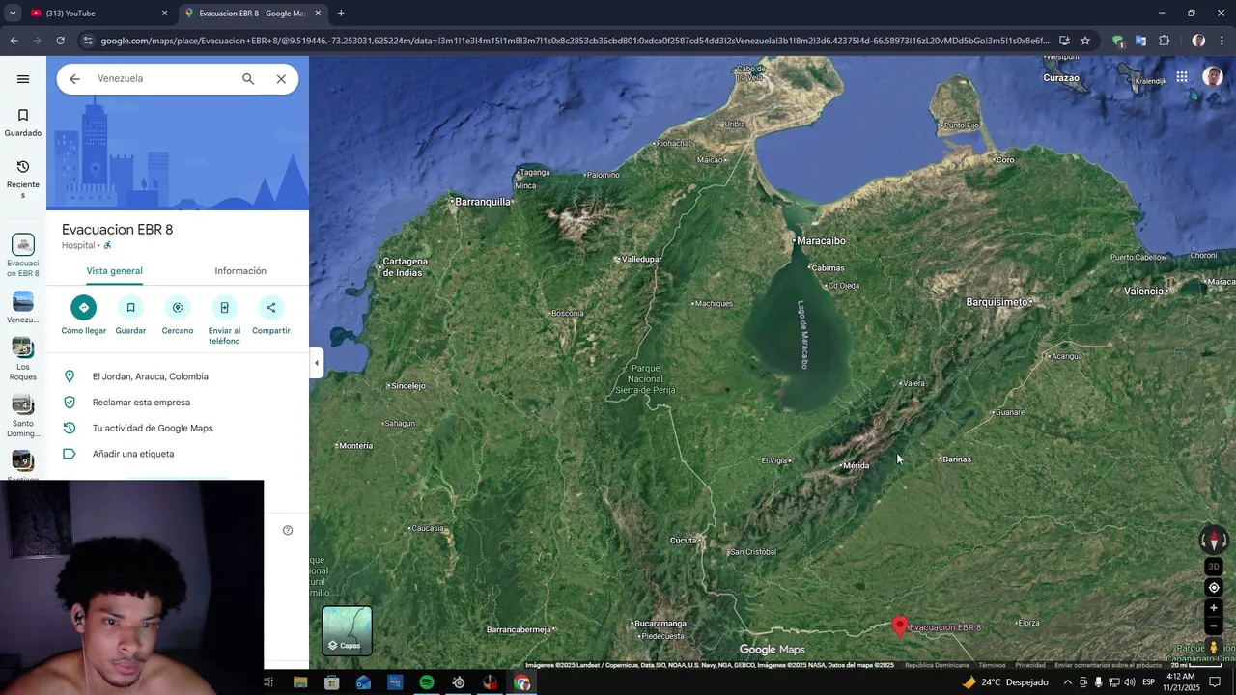Click Enviar comentarios sobre el producto
1236x695 pixels.
[x=1108, y=665]
